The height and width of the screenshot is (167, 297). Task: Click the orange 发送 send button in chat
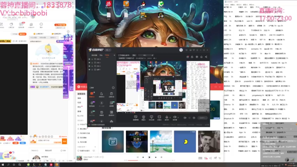pos(64,141)
